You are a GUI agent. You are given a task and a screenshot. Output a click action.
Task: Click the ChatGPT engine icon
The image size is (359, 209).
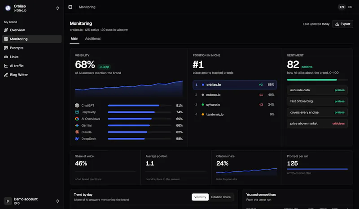(x=77, y=106)
